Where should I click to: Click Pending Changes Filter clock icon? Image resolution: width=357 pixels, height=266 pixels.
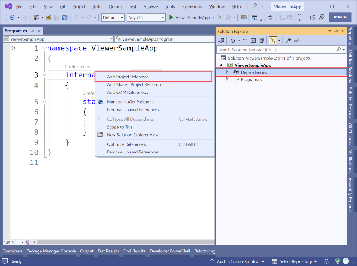(233, 41)
